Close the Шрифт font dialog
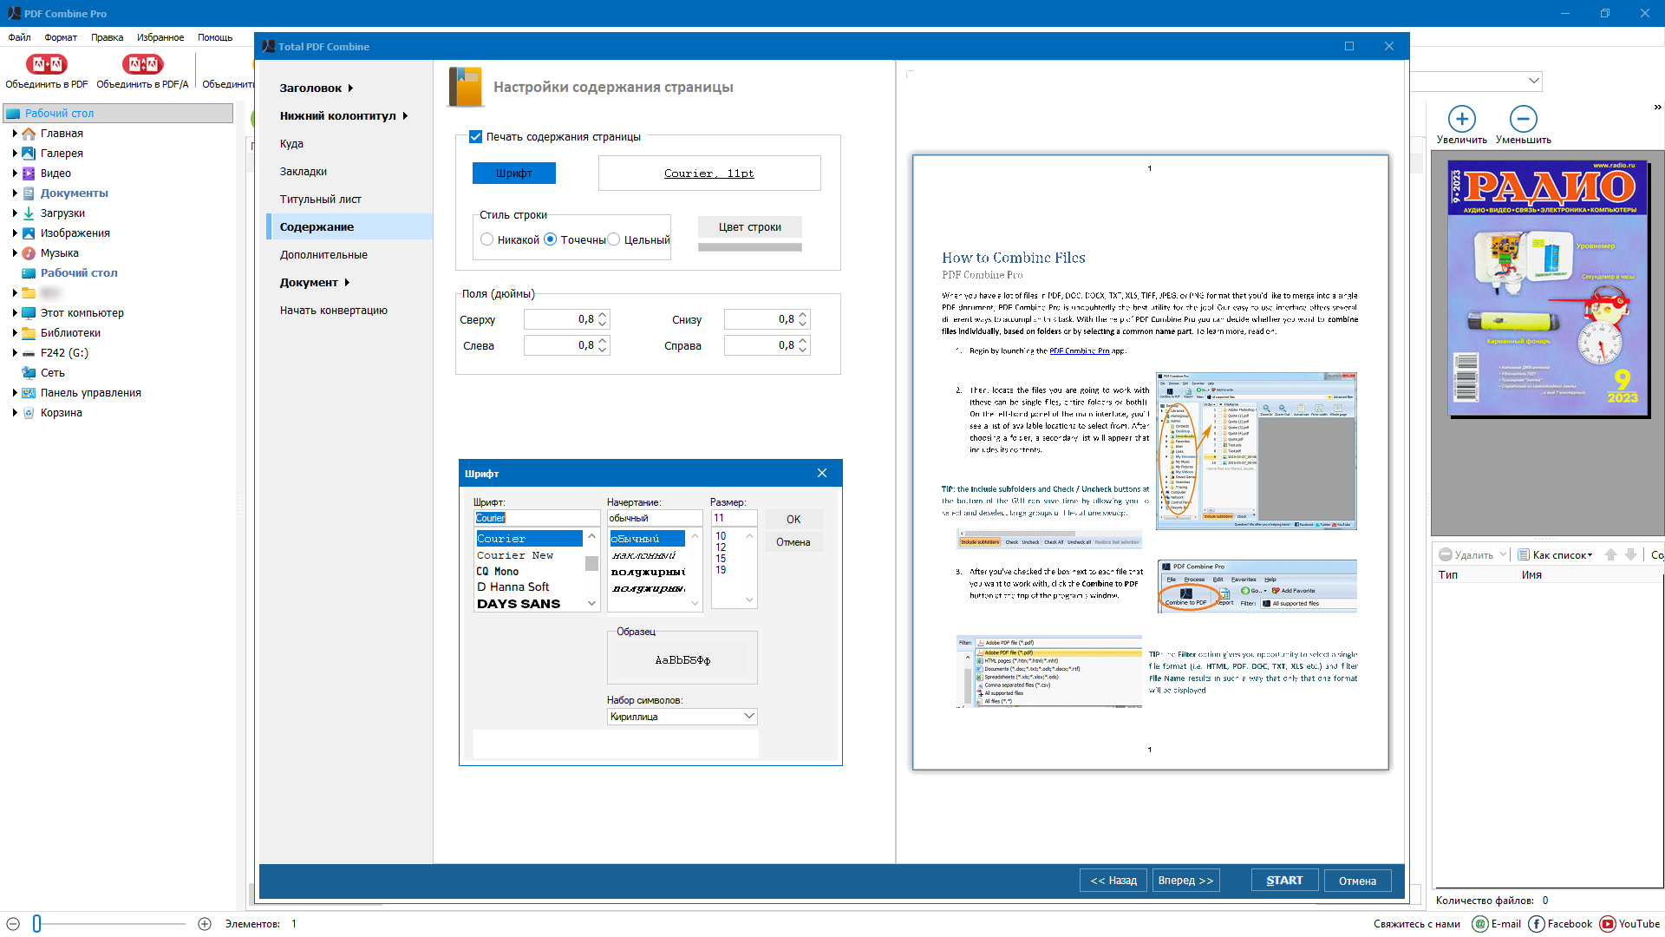 (821, 474)
